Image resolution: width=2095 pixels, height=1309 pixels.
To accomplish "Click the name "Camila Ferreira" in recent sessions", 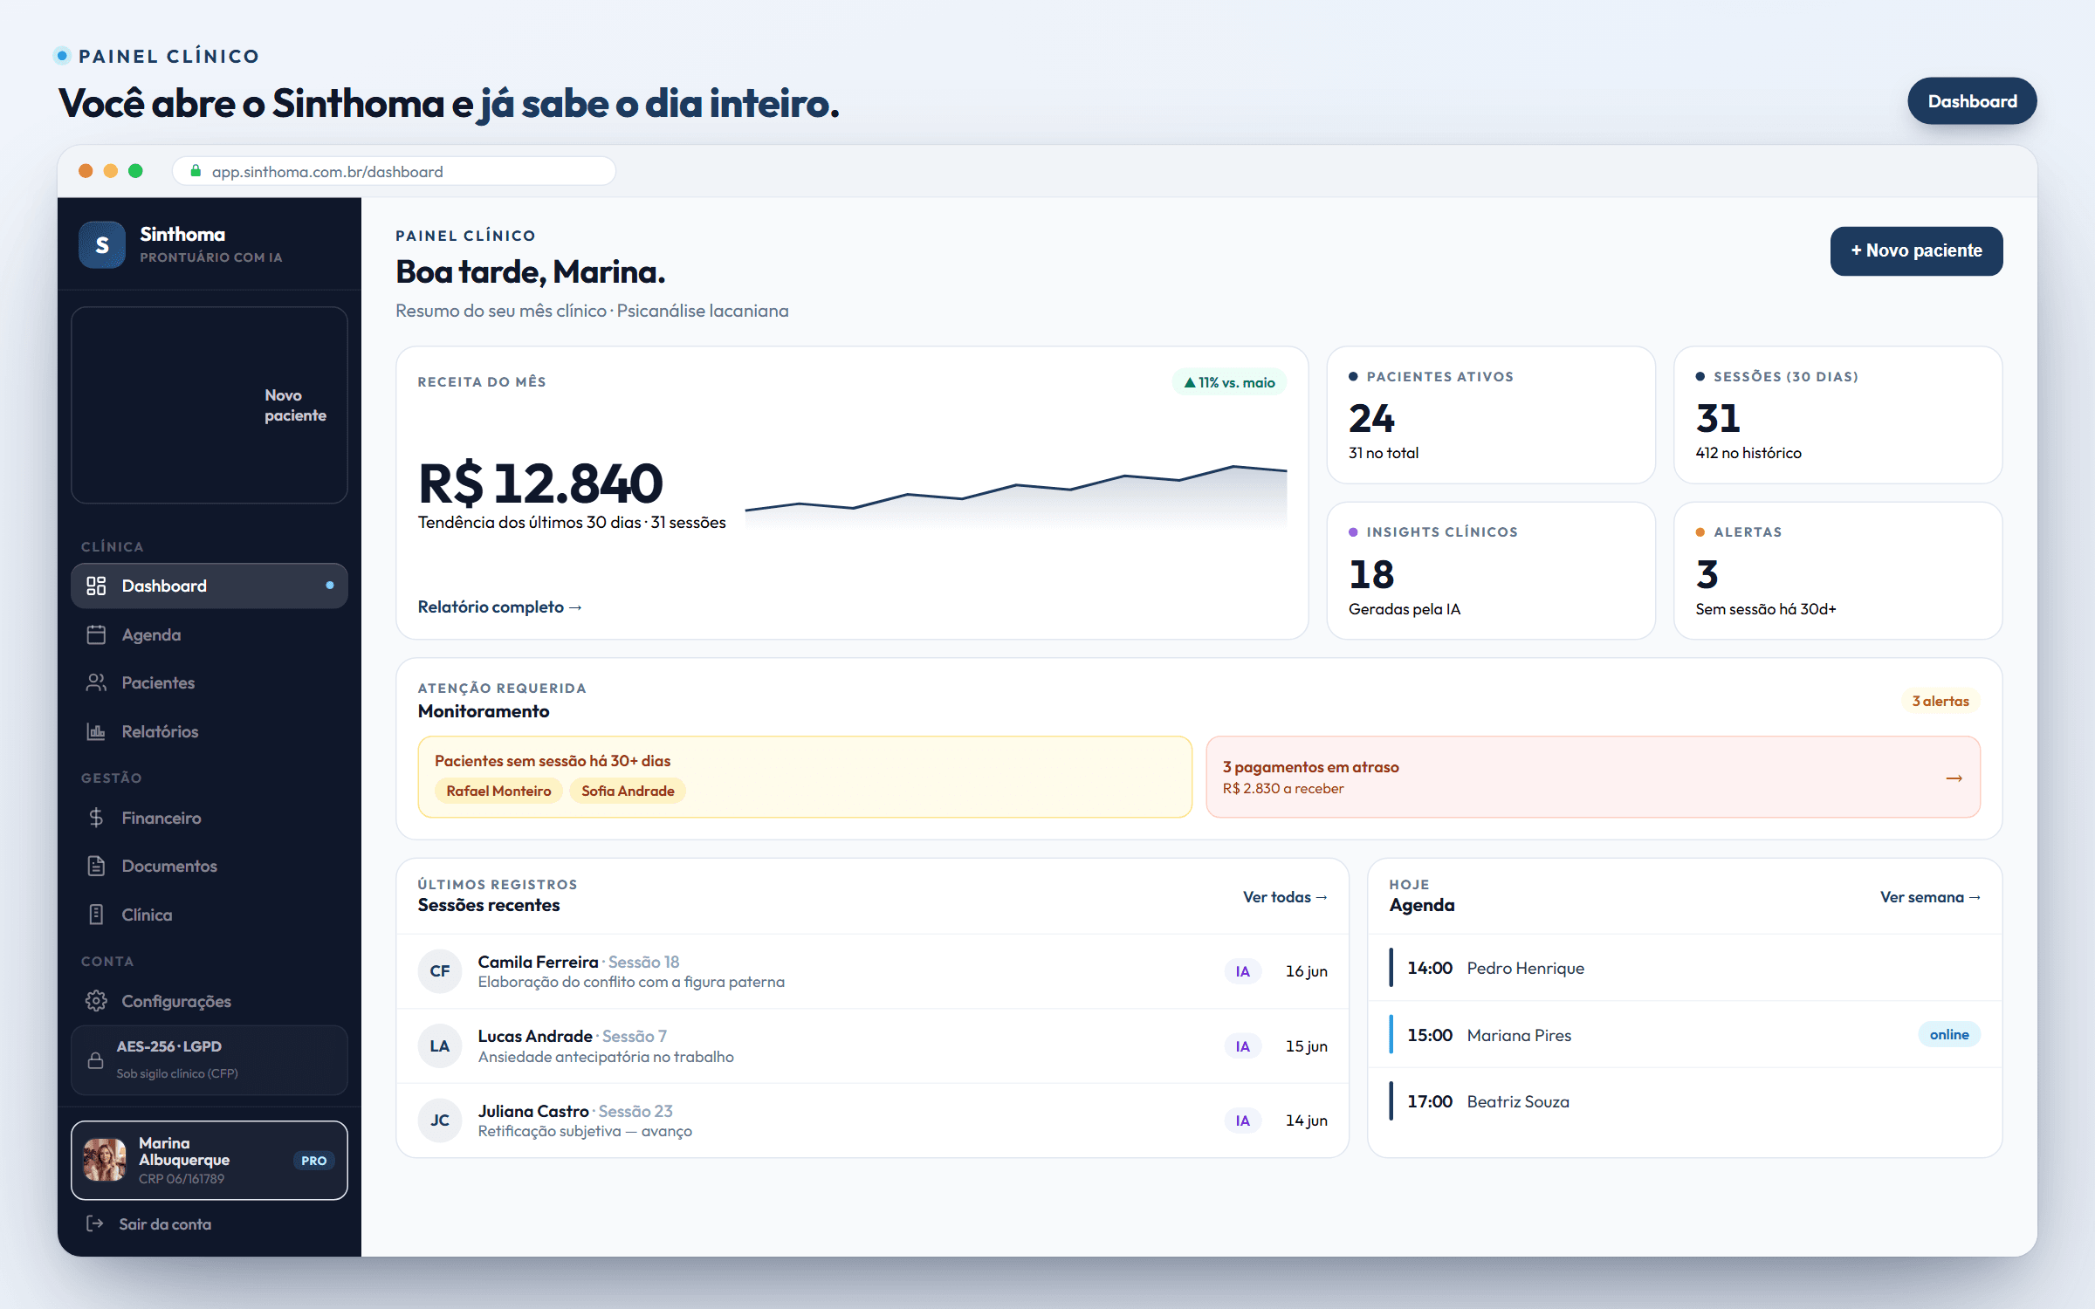I will pyautogui.click(x=538, y=962).
